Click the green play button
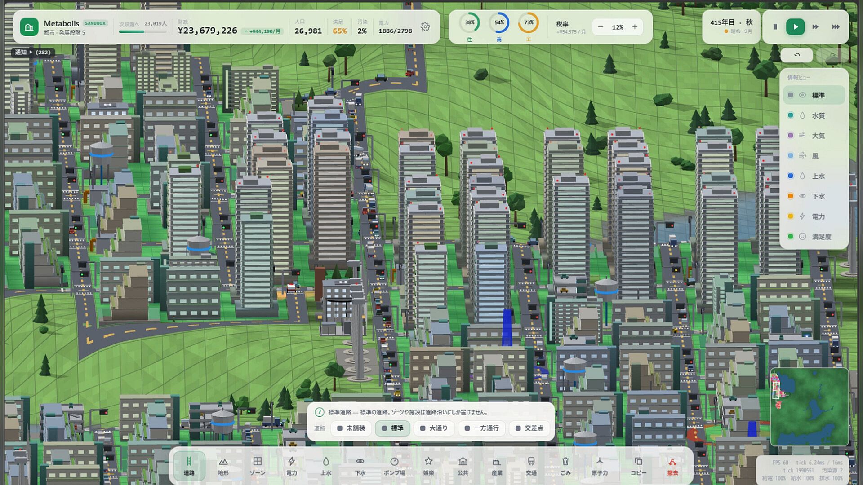The height and width of the screenshot is (485, 863). (x=795, y=27)
